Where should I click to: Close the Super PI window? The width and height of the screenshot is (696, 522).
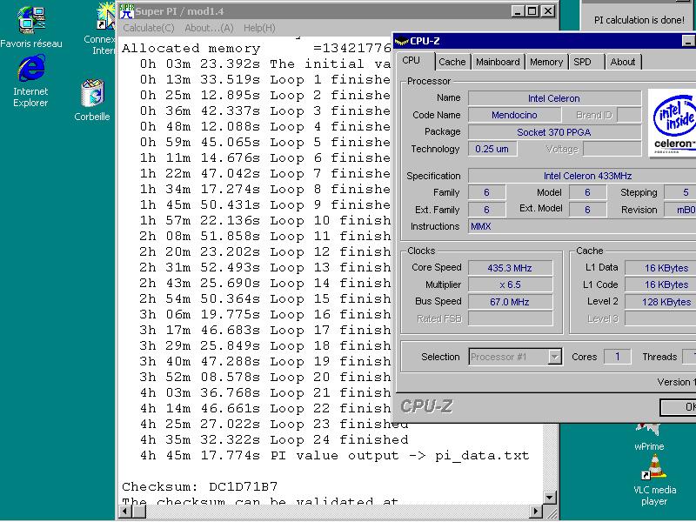point(549,11)
